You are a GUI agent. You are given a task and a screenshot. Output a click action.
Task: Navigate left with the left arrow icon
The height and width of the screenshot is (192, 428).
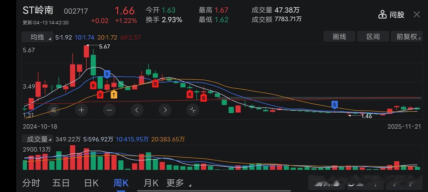(x=137, y=110)
